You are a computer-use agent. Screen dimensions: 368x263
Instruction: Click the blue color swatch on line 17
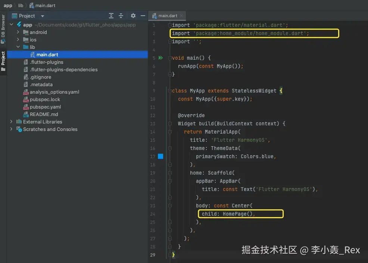(160, 156)
